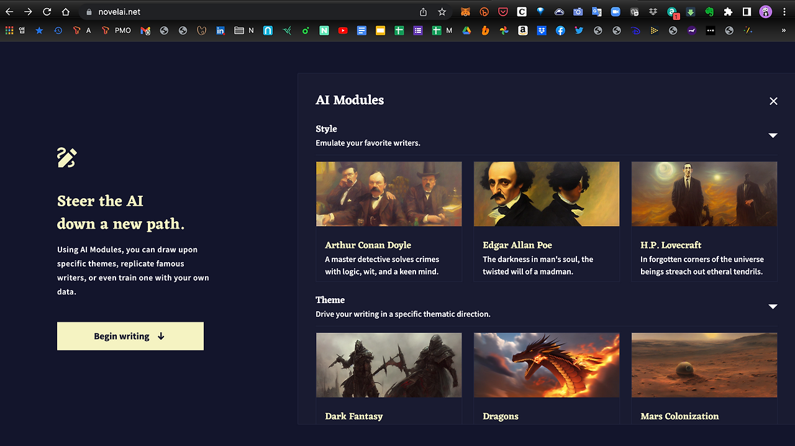Select the Arthur Conan Doyle image
The width and height of the screenshot is (795, 446).
point(389,194)
